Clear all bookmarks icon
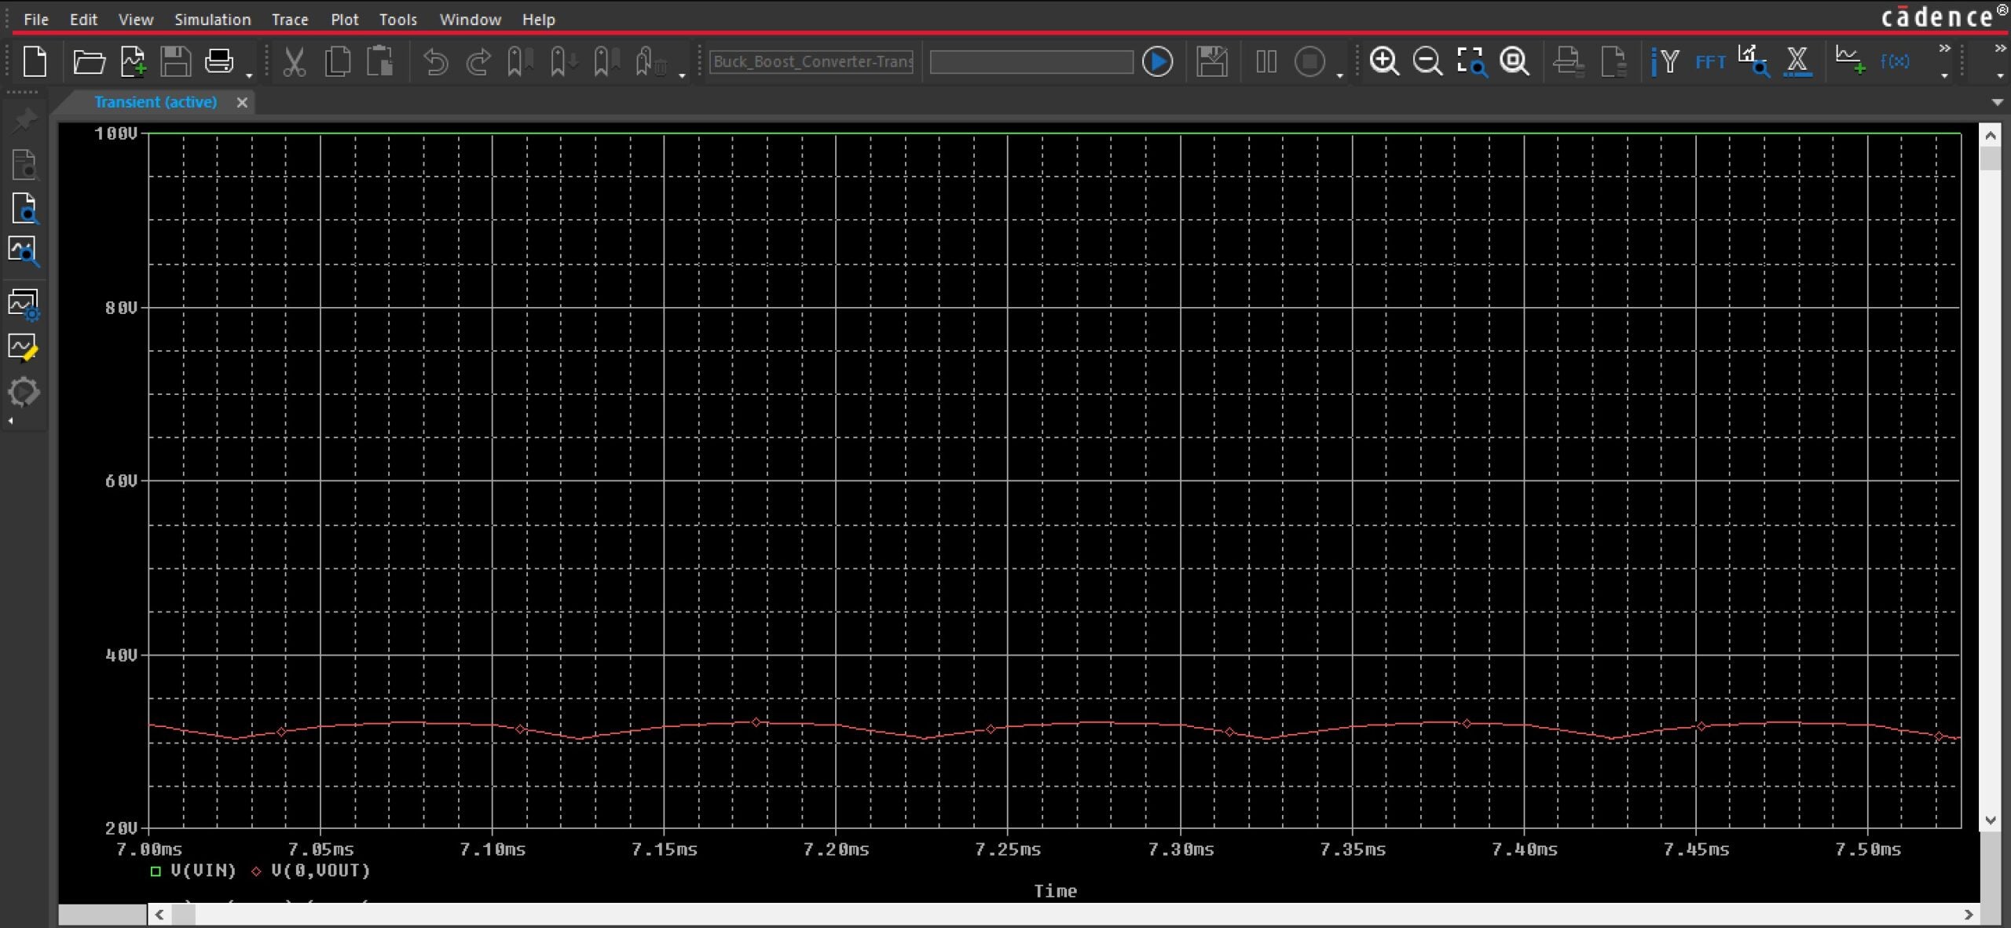 coord(650,61)
